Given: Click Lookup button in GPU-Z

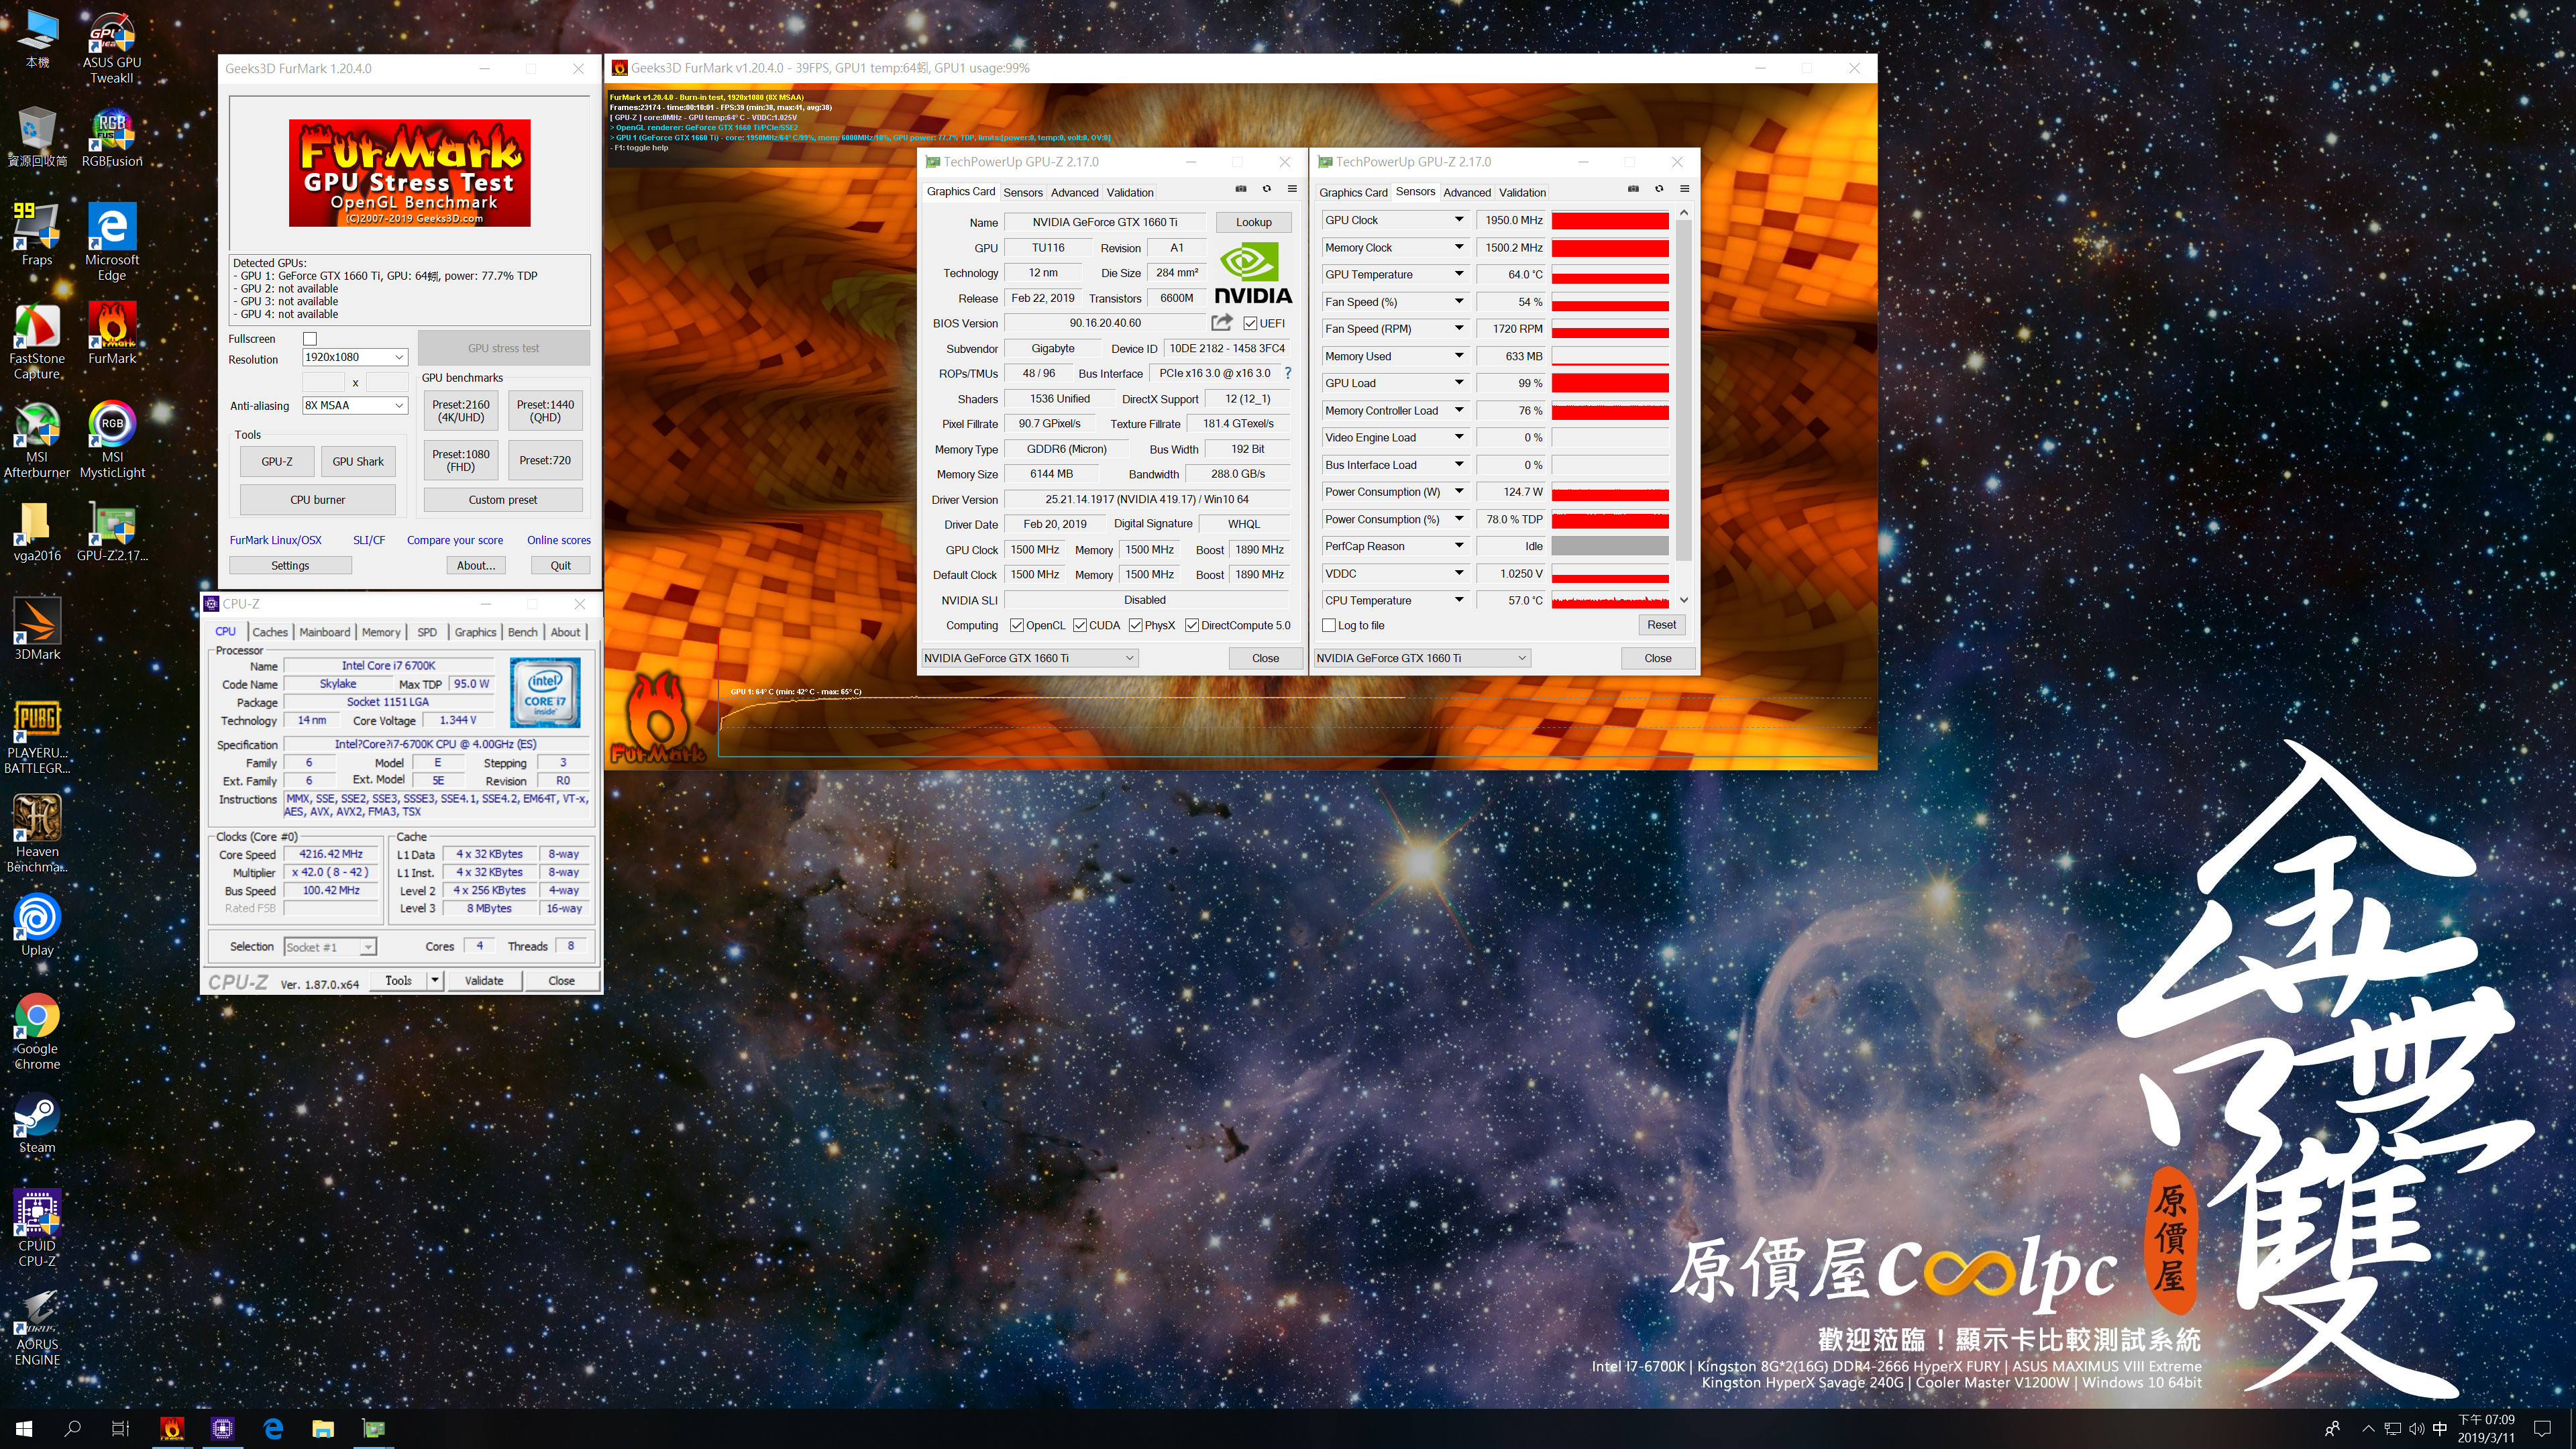Looking at the screenshot, I should [1253, 222].
